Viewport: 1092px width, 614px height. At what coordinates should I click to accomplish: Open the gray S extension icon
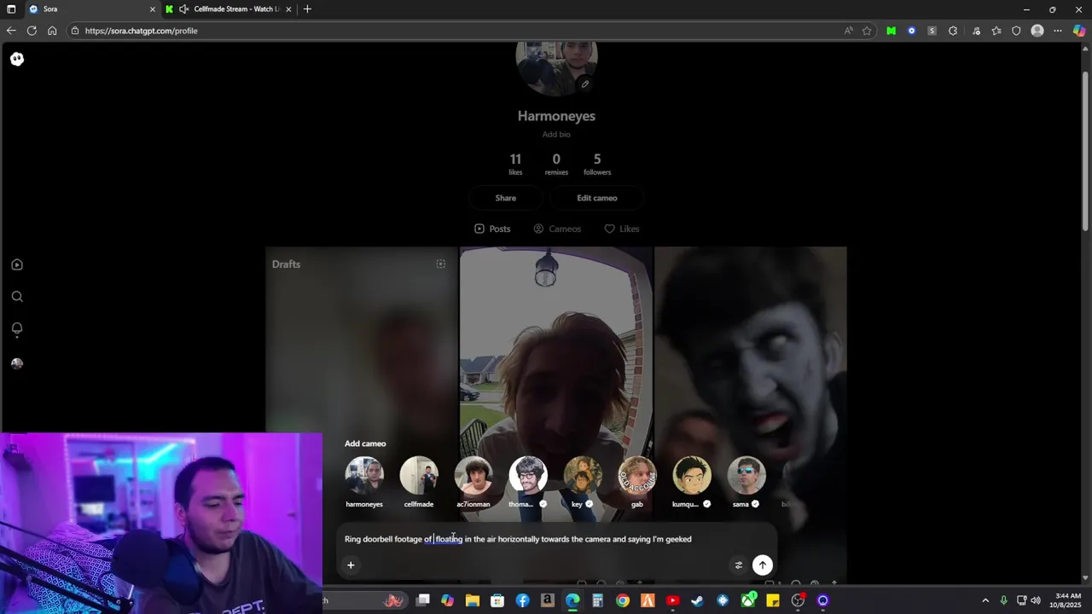click(932, 31)
